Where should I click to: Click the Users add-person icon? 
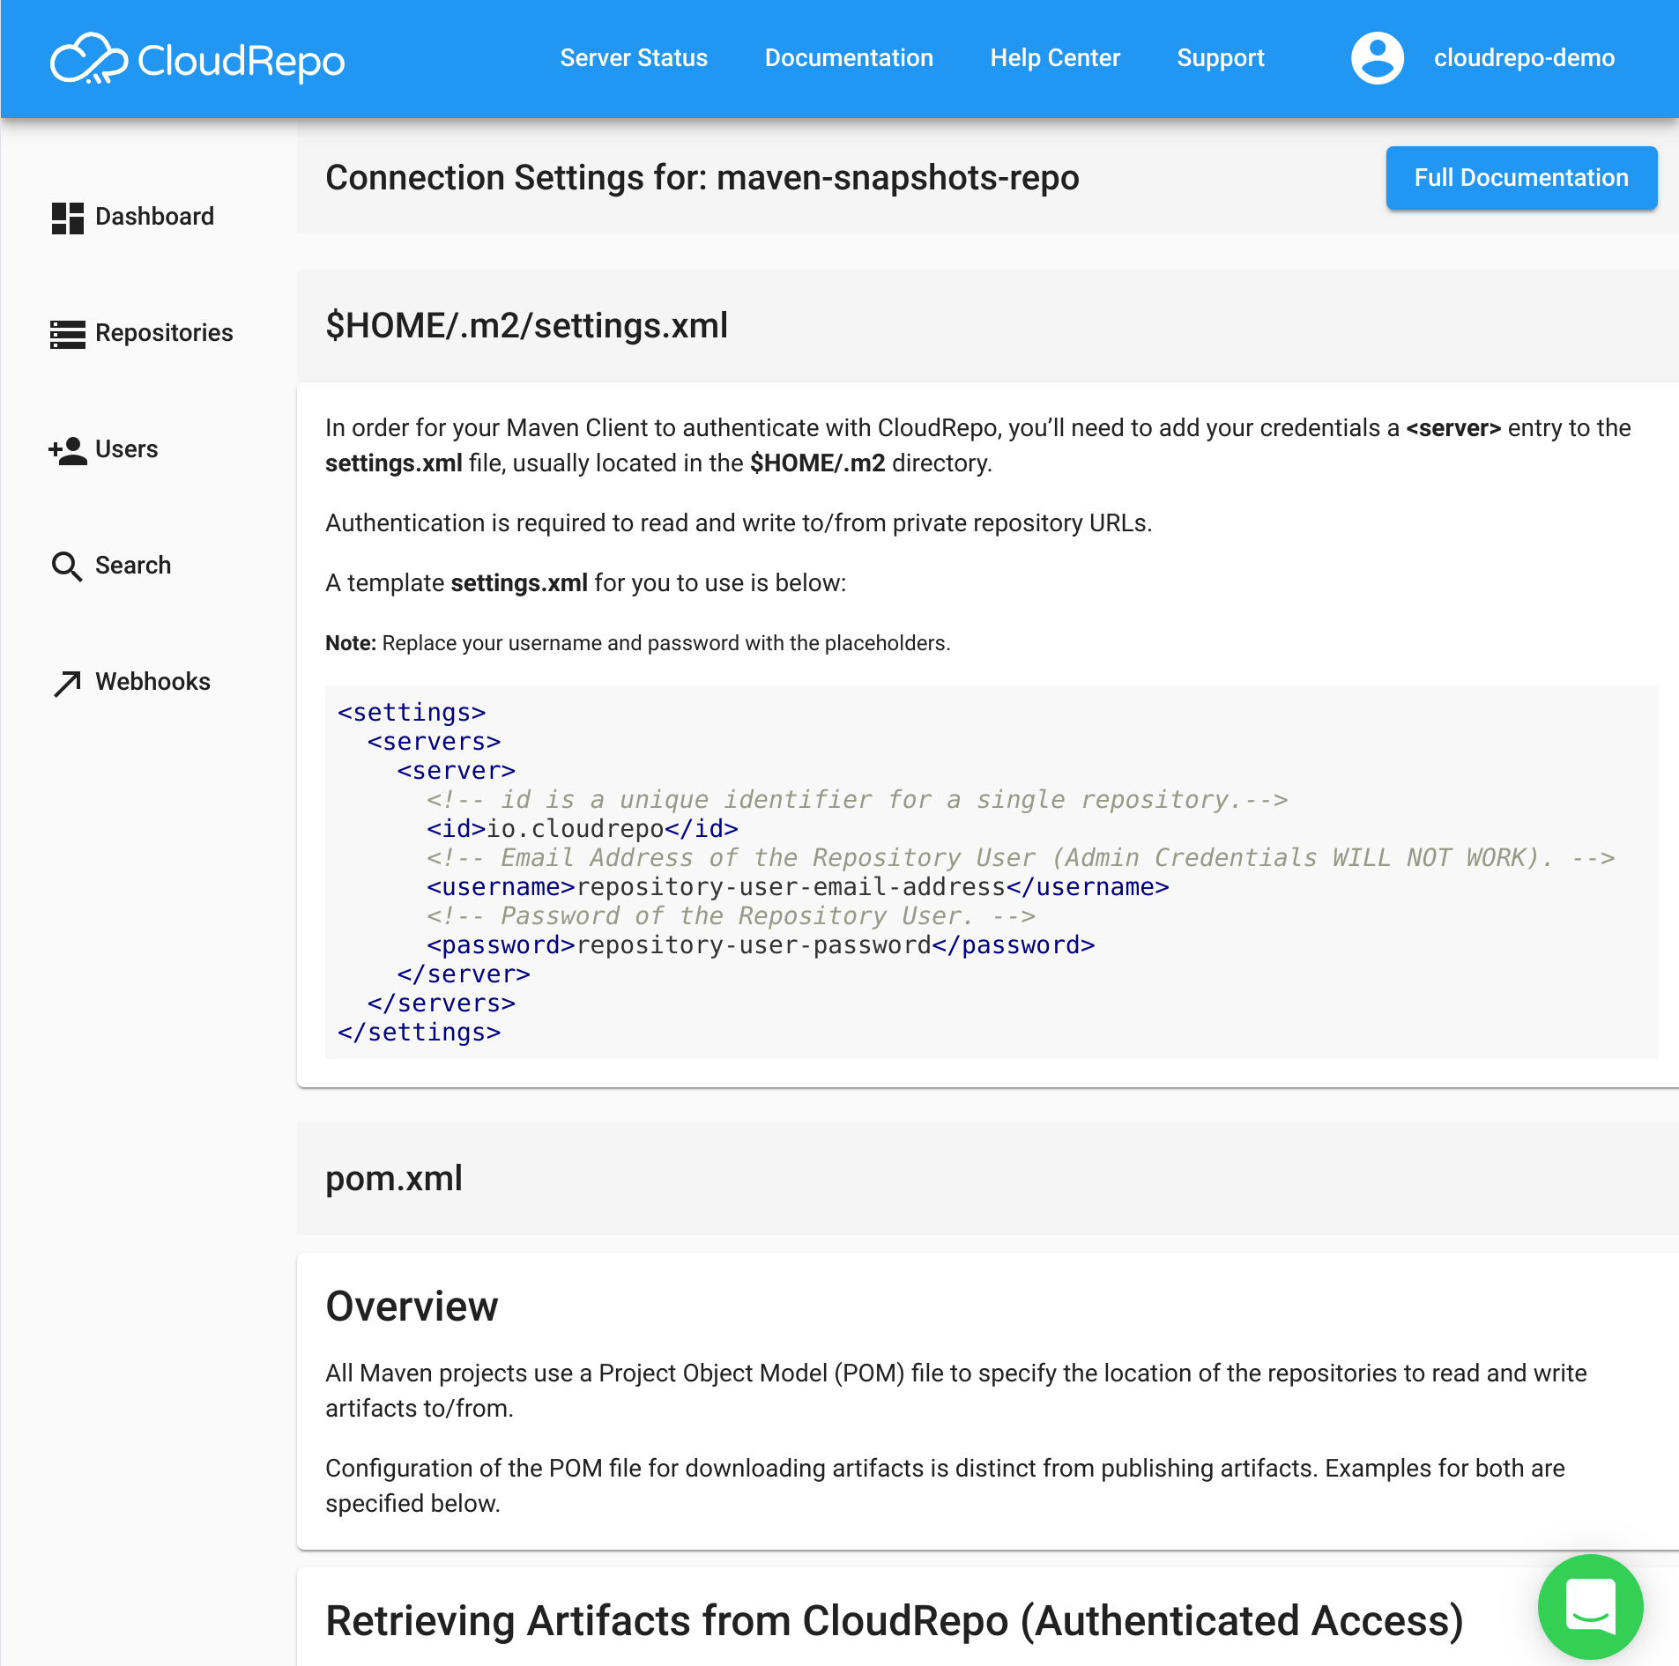[x=67, y=450]
